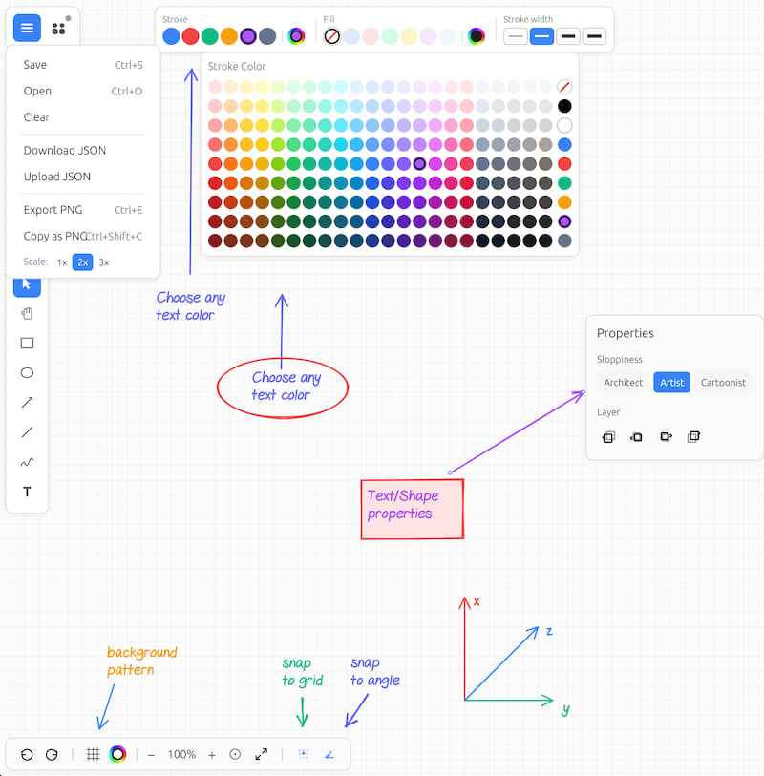Select the ellipse shape tool

tap(27, 373)
